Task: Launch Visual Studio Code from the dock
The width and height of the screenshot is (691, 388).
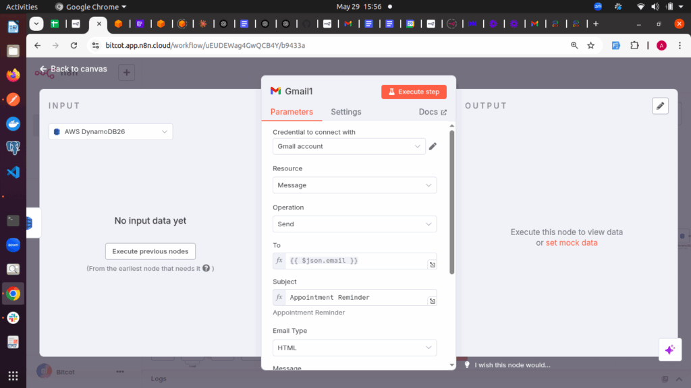Action: [13, 171]
